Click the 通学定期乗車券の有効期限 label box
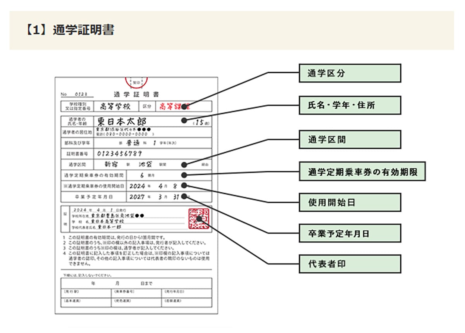This screenshot has height=333, width=465. point(362,172)
